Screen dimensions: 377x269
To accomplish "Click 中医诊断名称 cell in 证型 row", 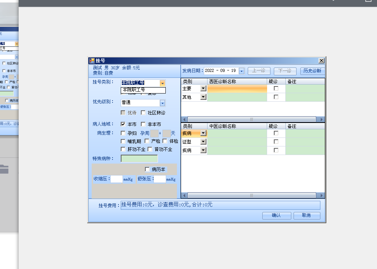I will pyautogui.click(x=237, y=142).
